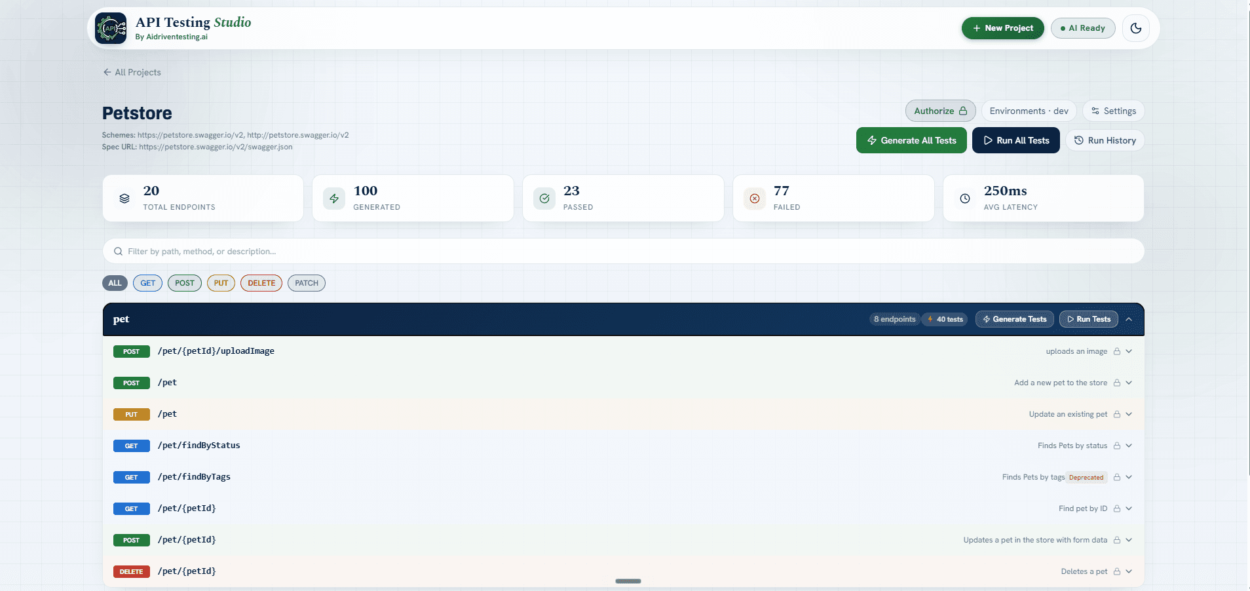Click the 40 tests badge
Screen dimensions: 1250x591
945,319
